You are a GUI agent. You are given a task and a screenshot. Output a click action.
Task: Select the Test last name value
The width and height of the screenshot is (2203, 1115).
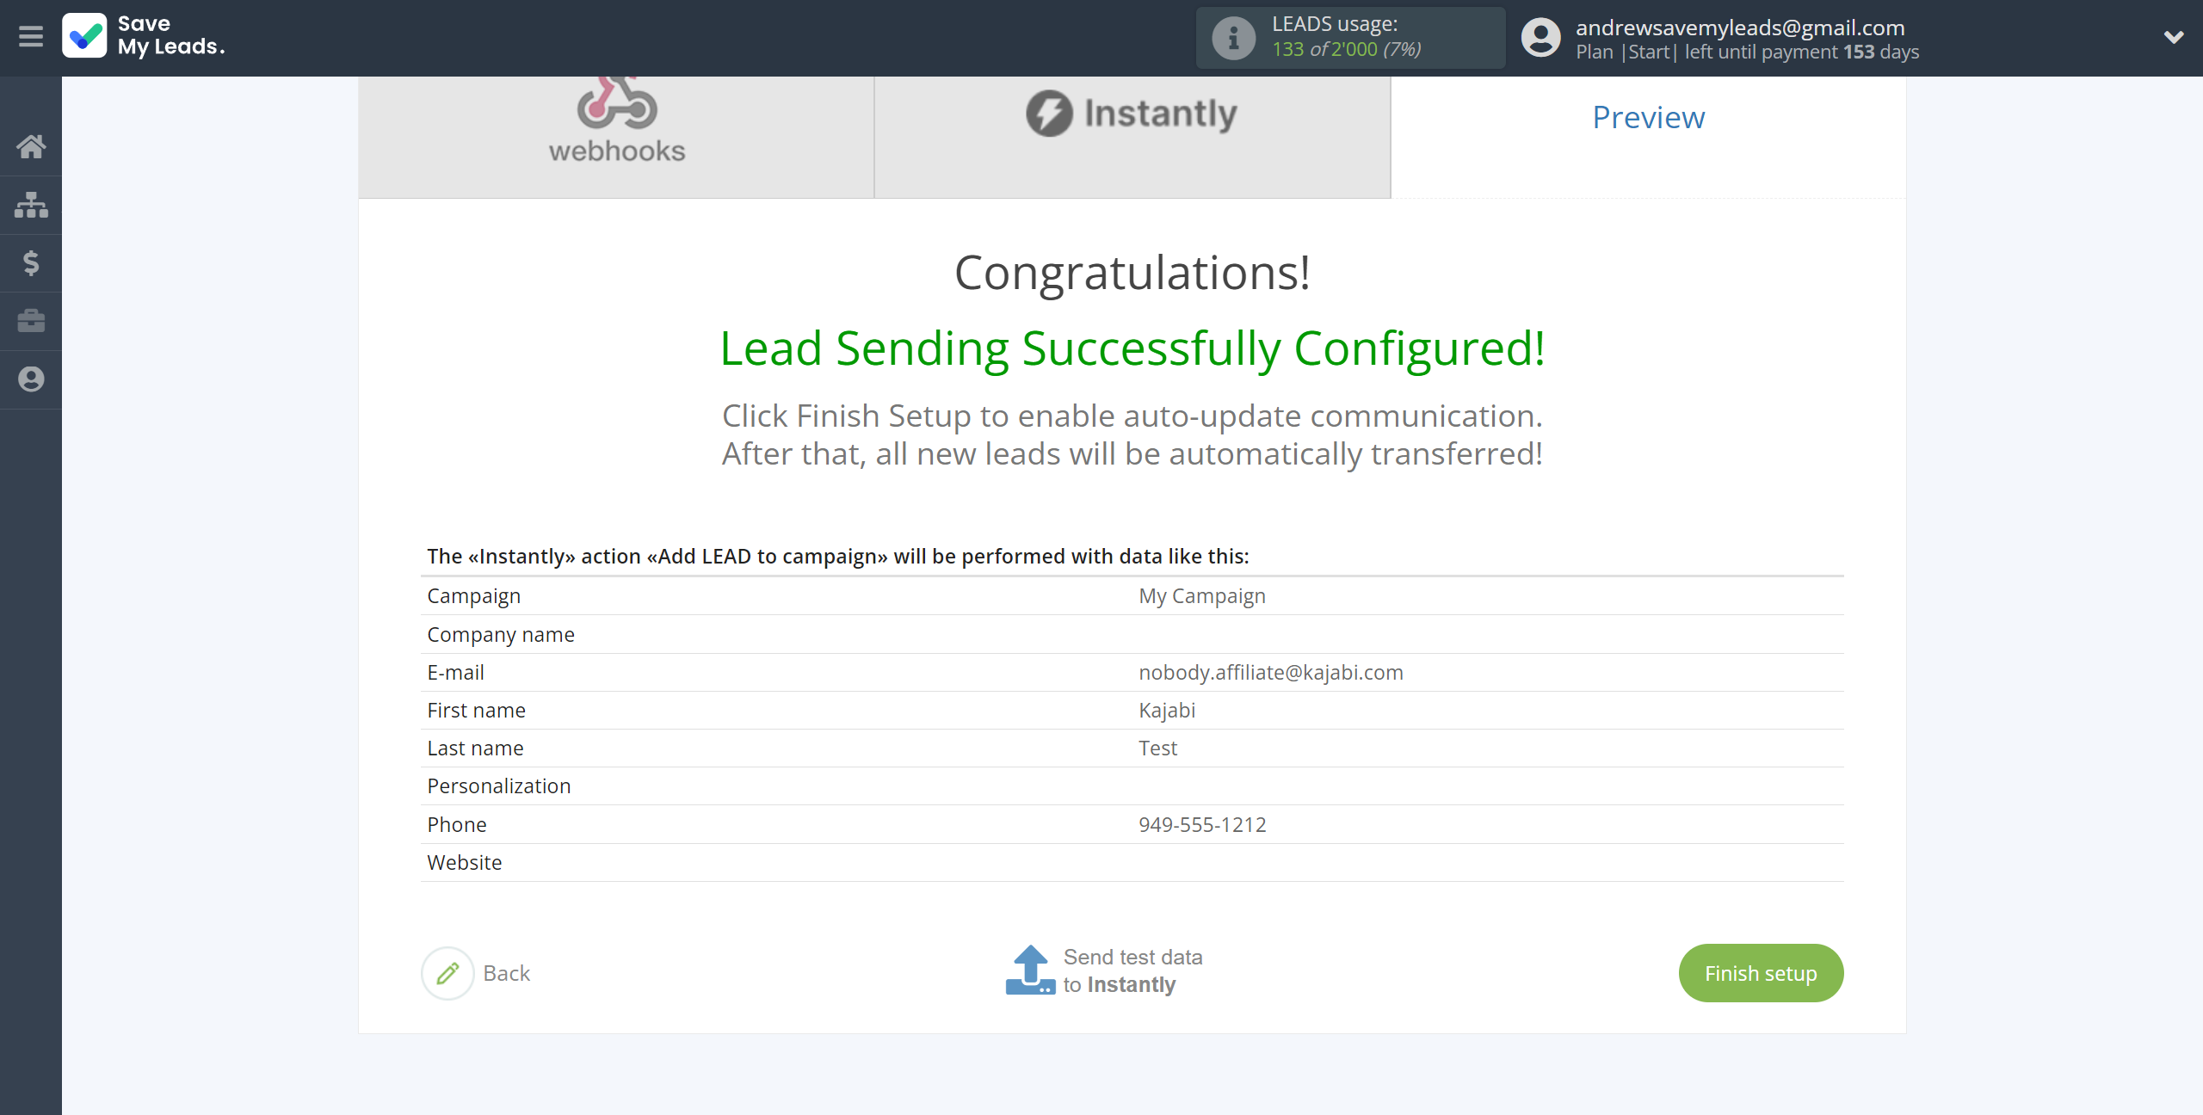(x=1157, y=748)
